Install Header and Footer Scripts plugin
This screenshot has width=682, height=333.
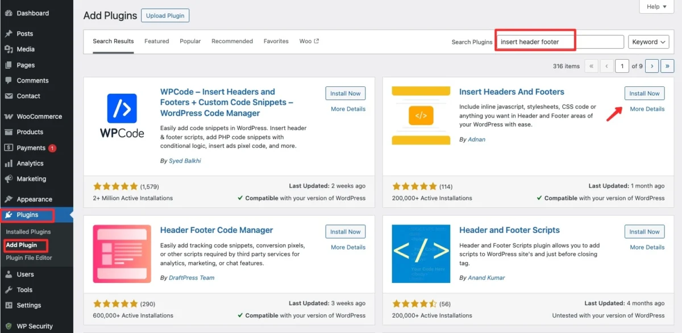pos(644,232)
